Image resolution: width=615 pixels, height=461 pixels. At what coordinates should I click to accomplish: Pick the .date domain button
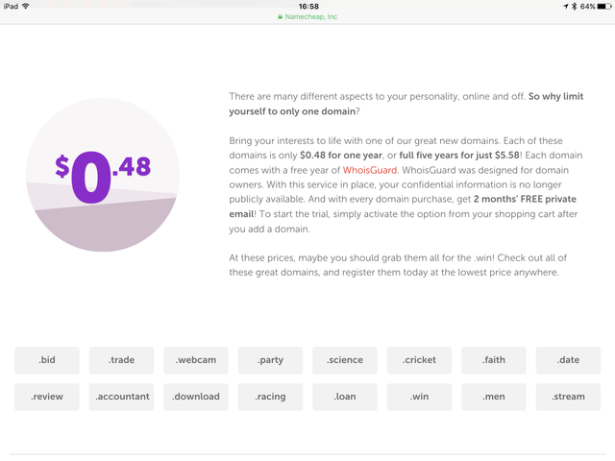pyautogui.click(x=569, y=360)
